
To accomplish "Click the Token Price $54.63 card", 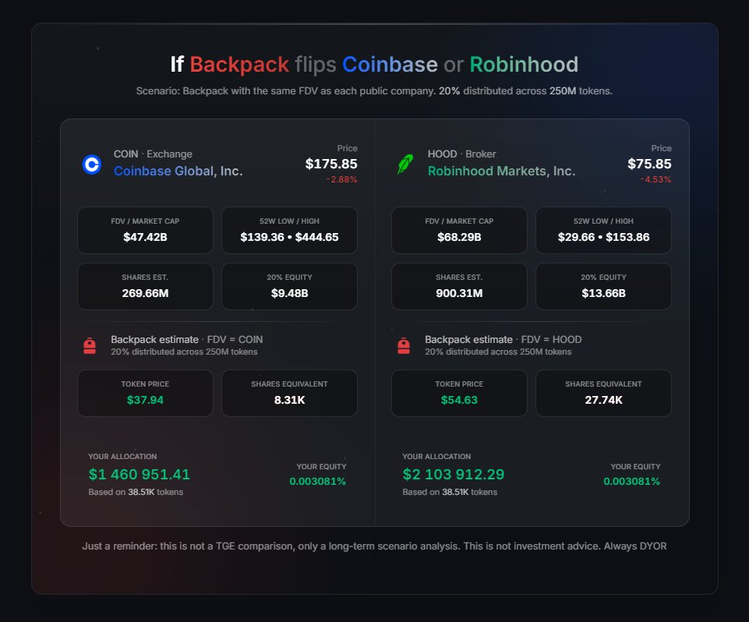I will pyautogui.click(x=459, y=393).
